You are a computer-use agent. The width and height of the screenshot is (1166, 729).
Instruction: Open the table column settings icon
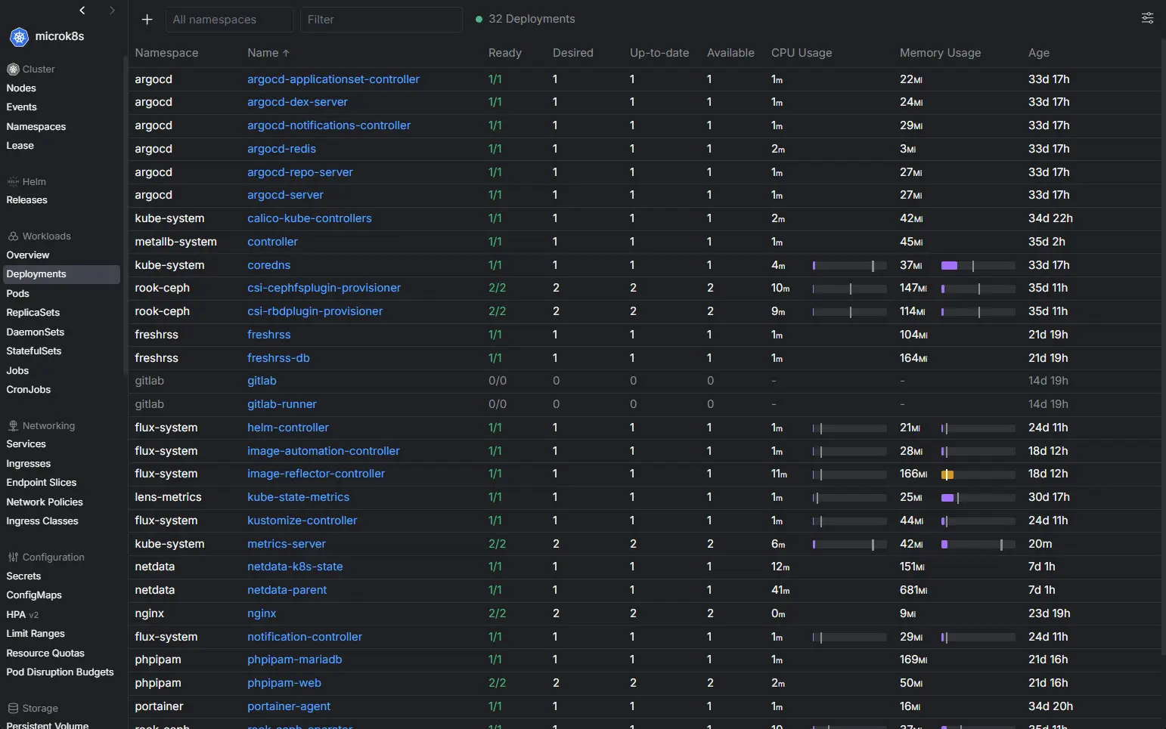click(1147, 18)
